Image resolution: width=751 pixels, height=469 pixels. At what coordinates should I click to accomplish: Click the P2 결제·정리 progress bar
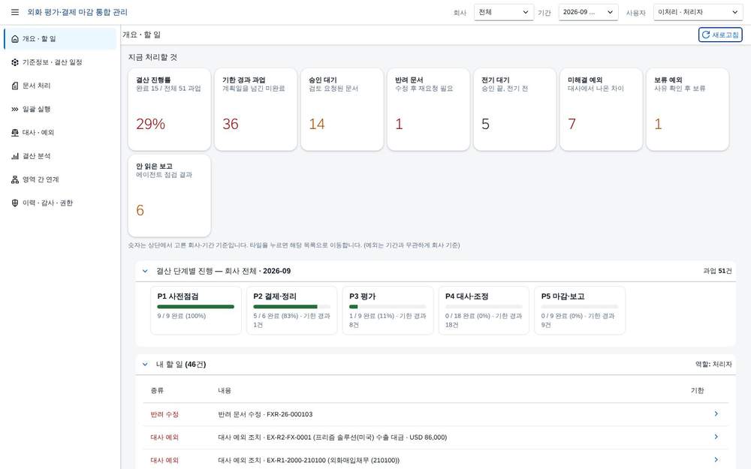tap(291, 307)
